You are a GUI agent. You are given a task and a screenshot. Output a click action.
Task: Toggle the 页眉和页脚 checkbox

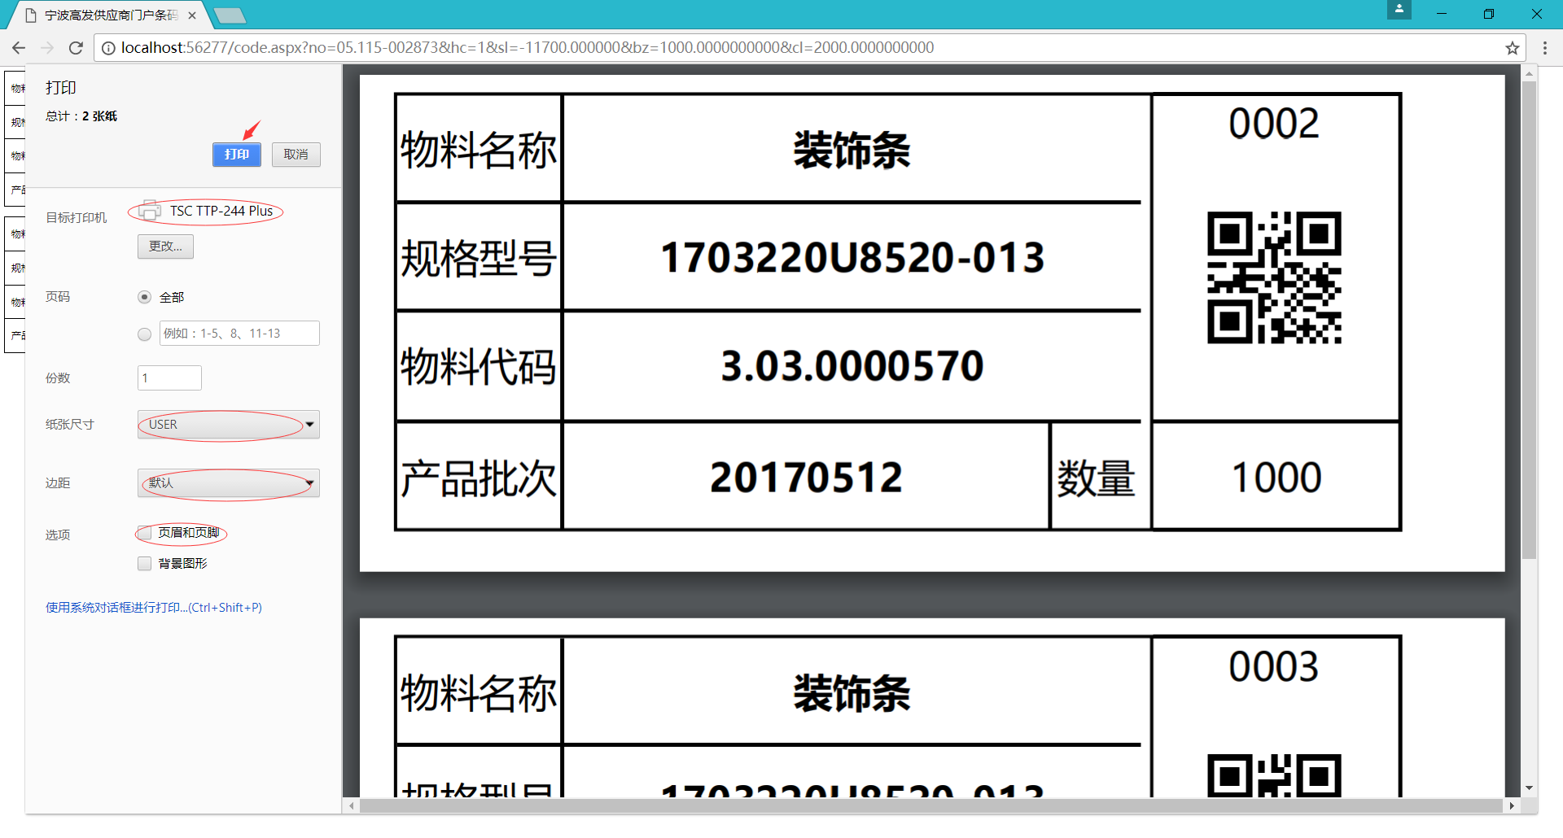point(144,533)
